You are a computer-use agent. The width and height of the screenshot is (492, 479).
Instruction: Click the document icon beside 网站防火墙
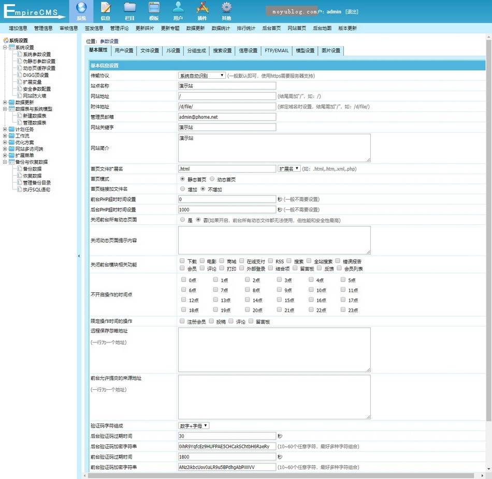click(x=20, y=95)
